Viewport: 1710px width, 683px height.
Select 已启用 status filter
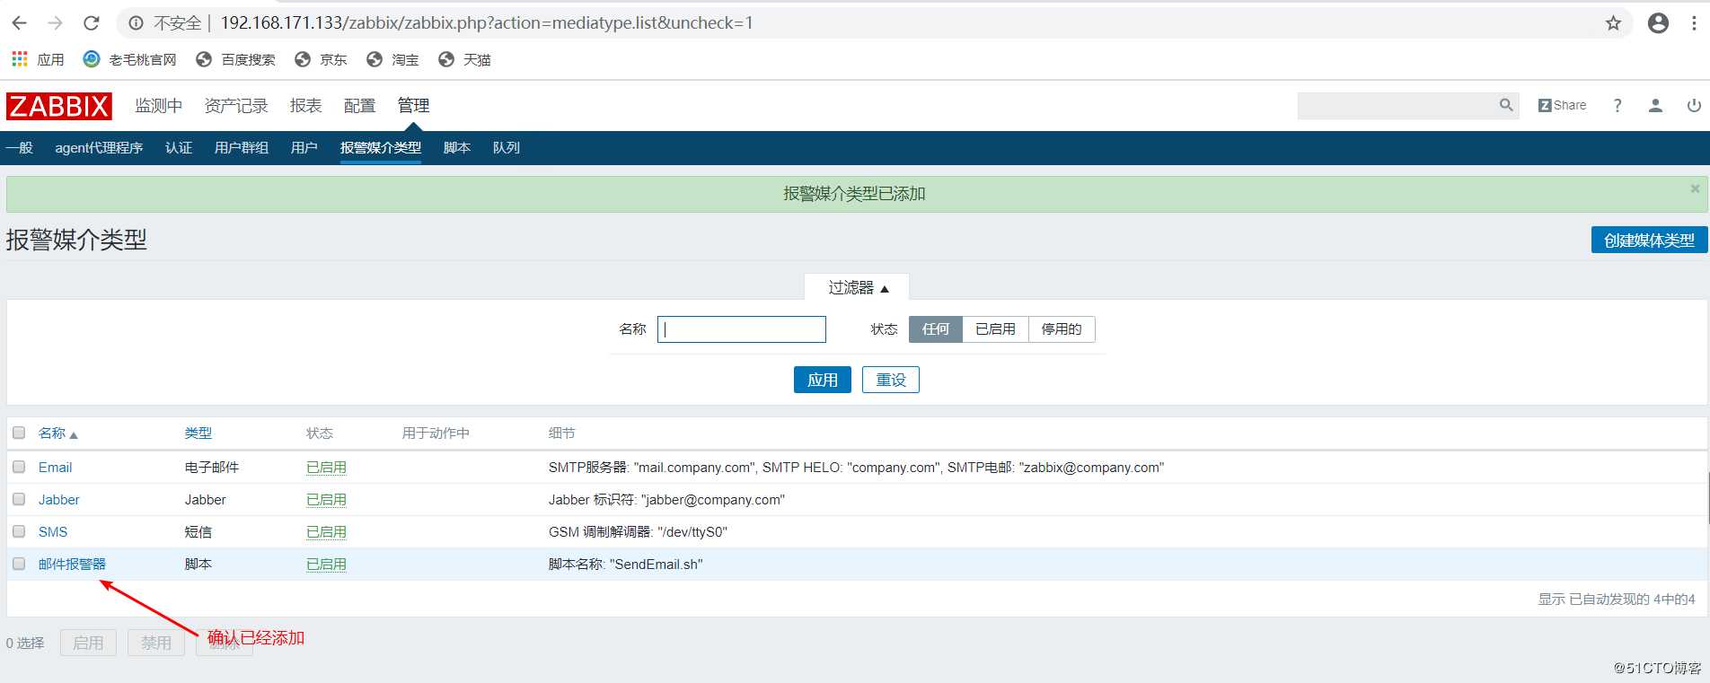995,329
